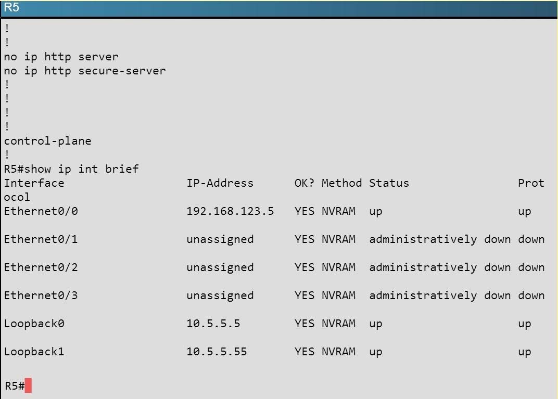The height and width of the screenshot is (399, 558).
Task: Click IP address 10.5.5.5
Action: point(213,324)
